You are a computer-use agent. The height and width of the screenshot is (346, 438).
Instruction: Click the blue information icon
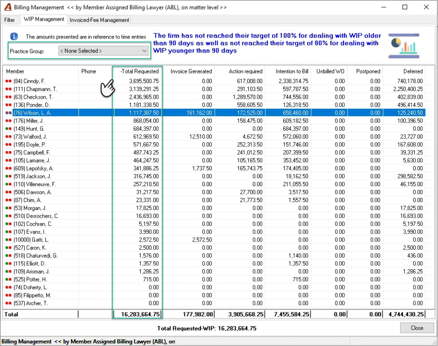(14, 36)
